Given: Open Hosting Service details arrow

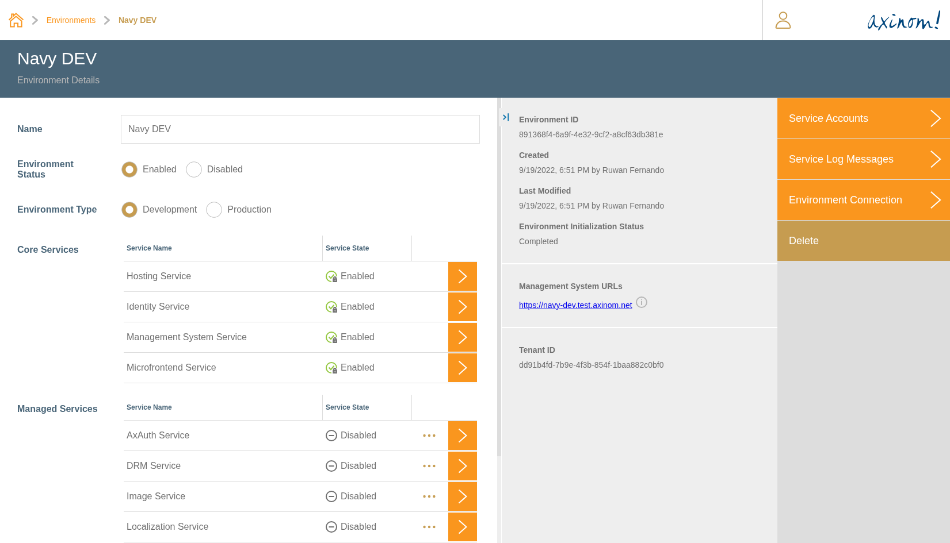Looking at the screenshot, I should [463, 276].
